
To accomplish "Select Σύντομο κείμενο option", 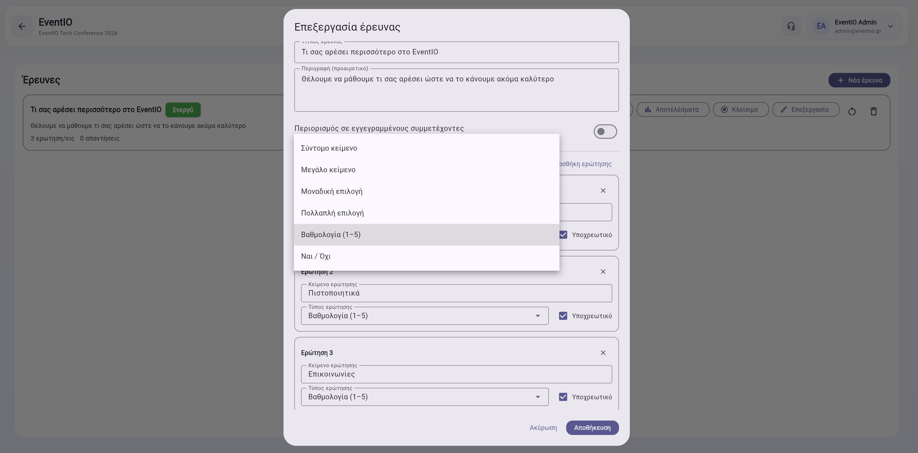I will (427, 148).
